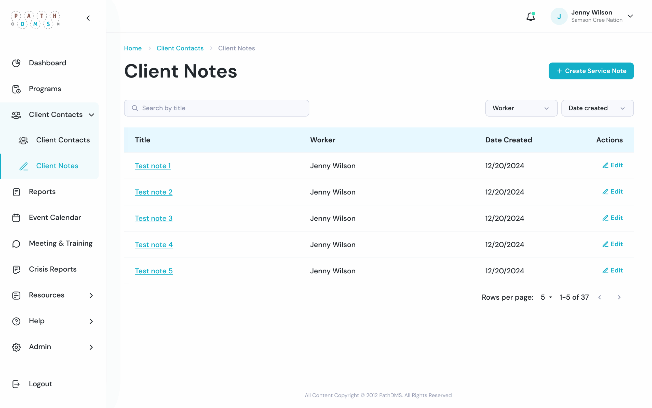652x408 pixels.
Task: Open the notifications bell
Action: [x=531, y=17]
